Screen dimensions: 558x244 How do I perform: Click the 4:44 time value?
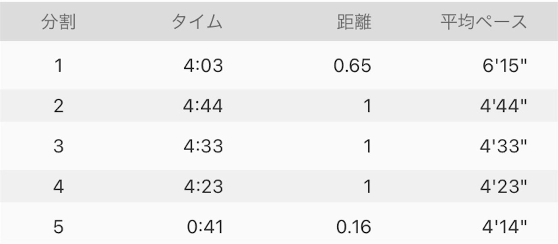pos(203,106)
